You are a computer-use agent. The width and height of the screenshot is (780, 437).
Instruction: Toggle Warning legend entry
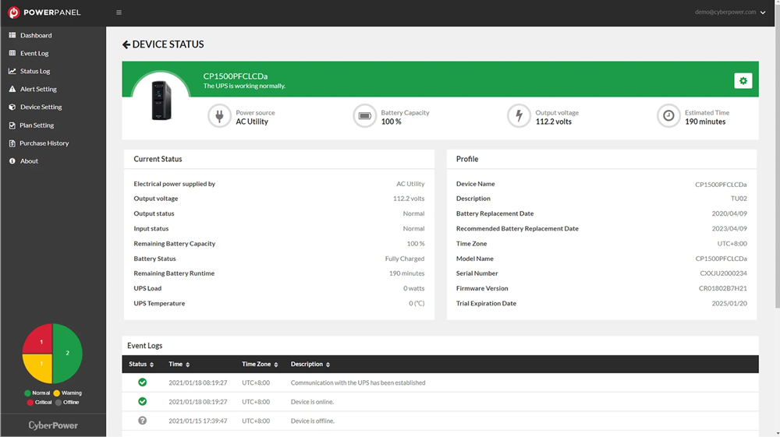pyautogui.click(x=68, y=393)
